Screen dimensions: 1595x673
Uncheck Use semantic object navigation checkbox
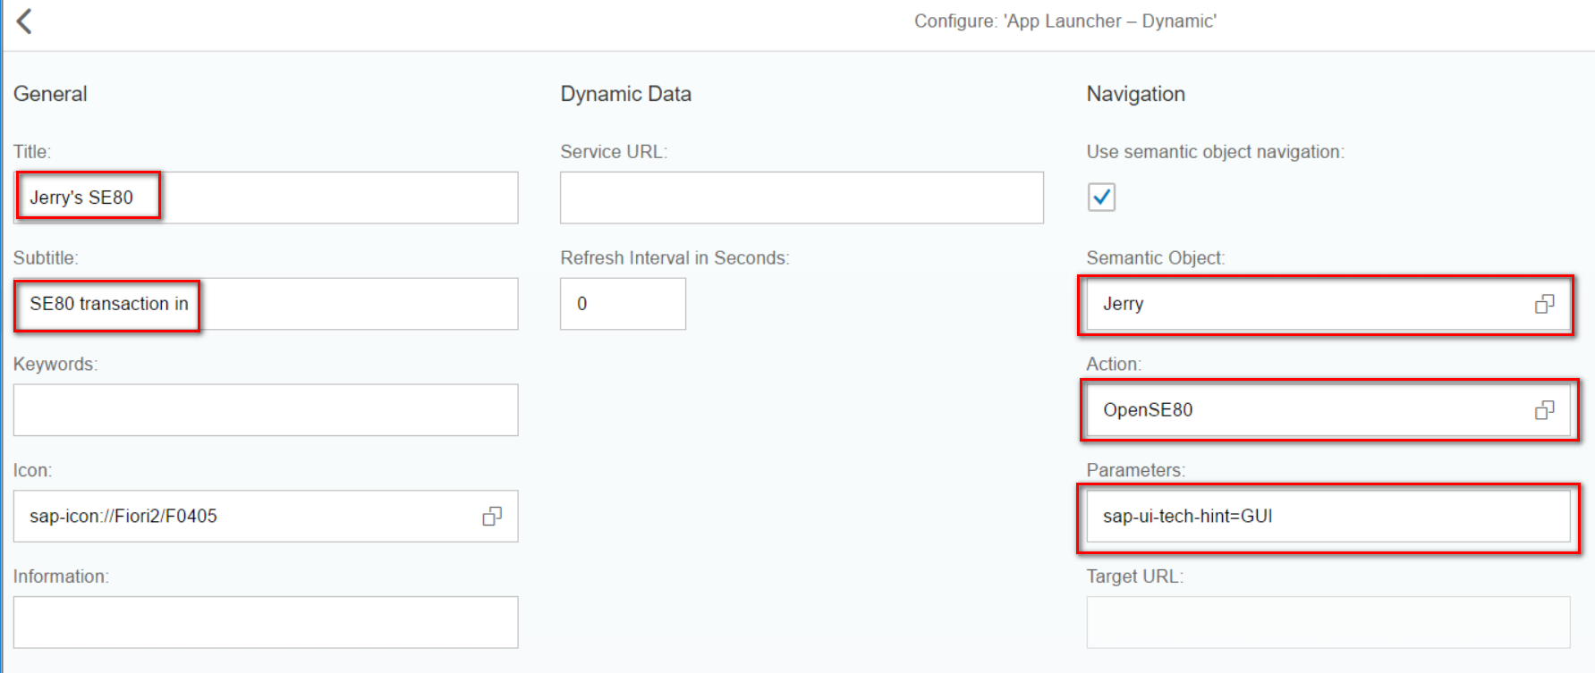pos(1101,198)
